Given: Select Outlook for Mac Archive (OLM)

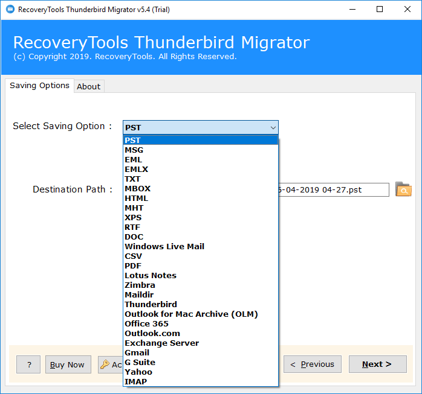Looking at the screenshot, I should coord(201,314).
